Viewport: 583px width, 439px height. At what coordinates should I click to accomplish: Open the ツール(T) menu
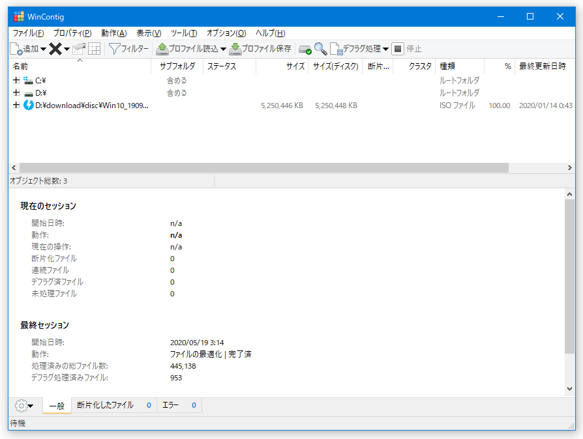(184, 33)
